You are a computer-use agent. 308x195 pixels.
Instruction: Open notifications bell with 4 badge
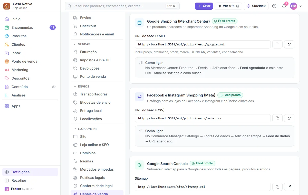click(284, 6)
